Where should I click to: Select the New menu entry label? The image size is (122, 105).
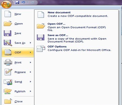click(18, 14)
